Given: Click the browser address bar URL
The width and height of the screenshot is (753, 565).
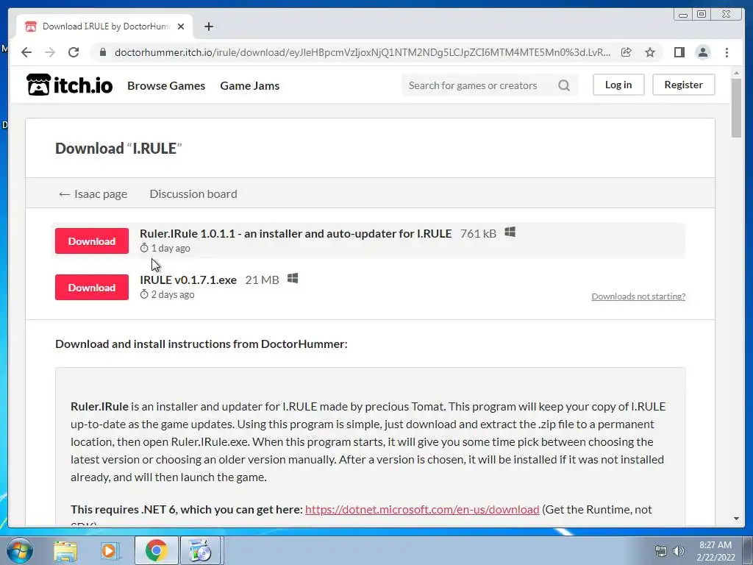Looking at the screenshot, I should point(363,52).
